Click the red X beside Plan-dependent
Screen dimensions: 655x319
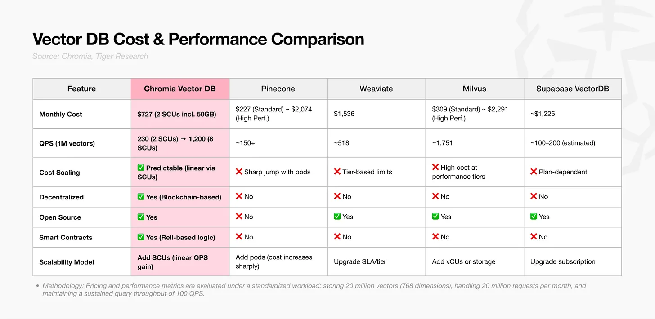coord(534,172)
